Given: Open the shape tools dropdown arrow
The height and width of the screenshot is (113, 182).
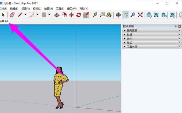Looking at the screenshot, I should tap(49, 15).
